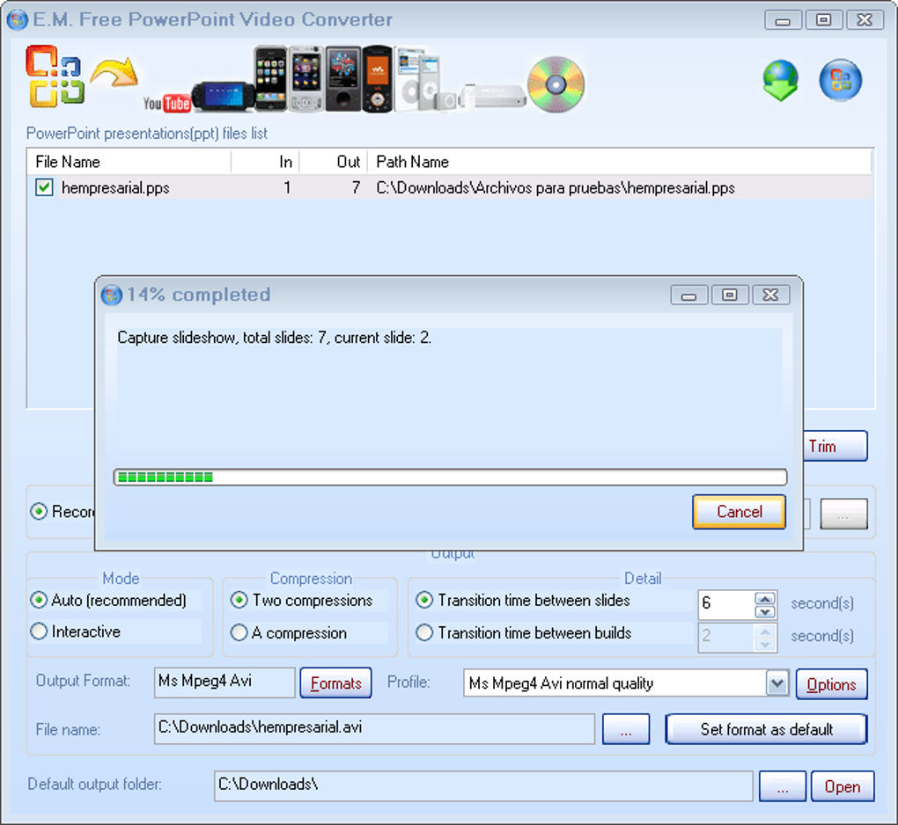This screenshot has height=825, width=898.
Task: Choose A compression option
Action: 239,632
